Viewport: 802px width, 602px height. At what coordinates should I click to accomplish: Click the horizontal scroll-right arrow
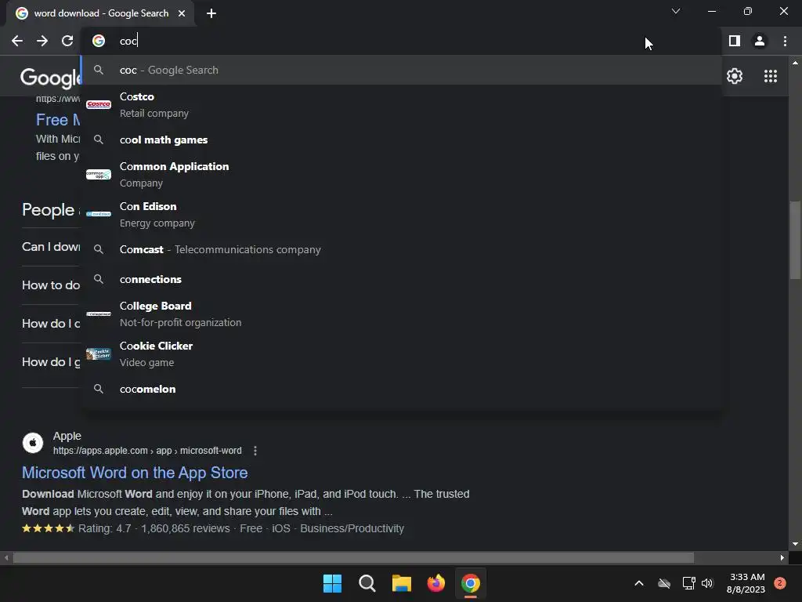782,557
